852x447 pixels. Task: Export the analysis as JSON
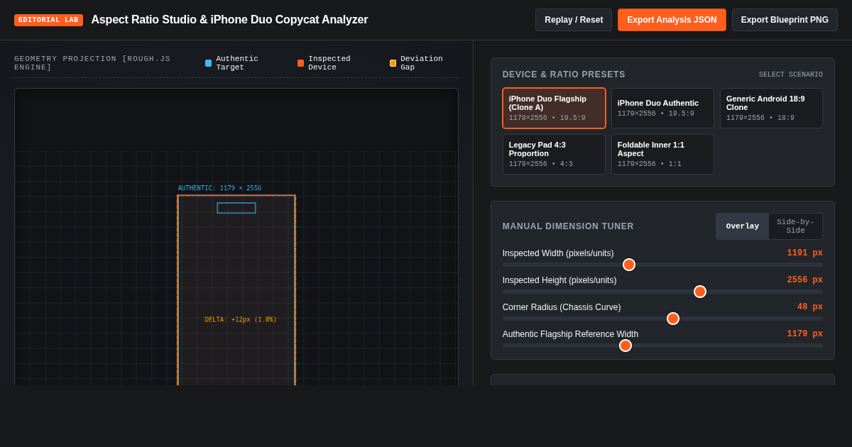672,20
